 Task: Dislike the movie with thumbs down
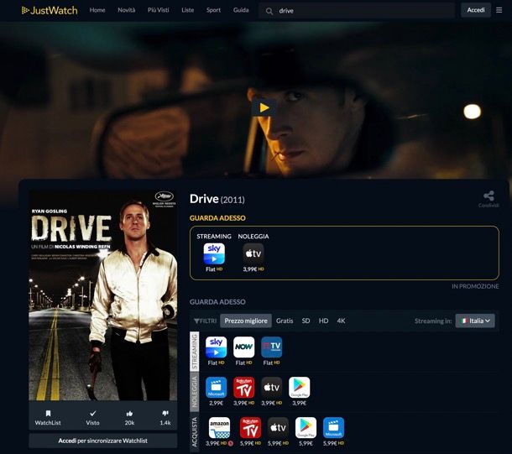tap(165, 418)
